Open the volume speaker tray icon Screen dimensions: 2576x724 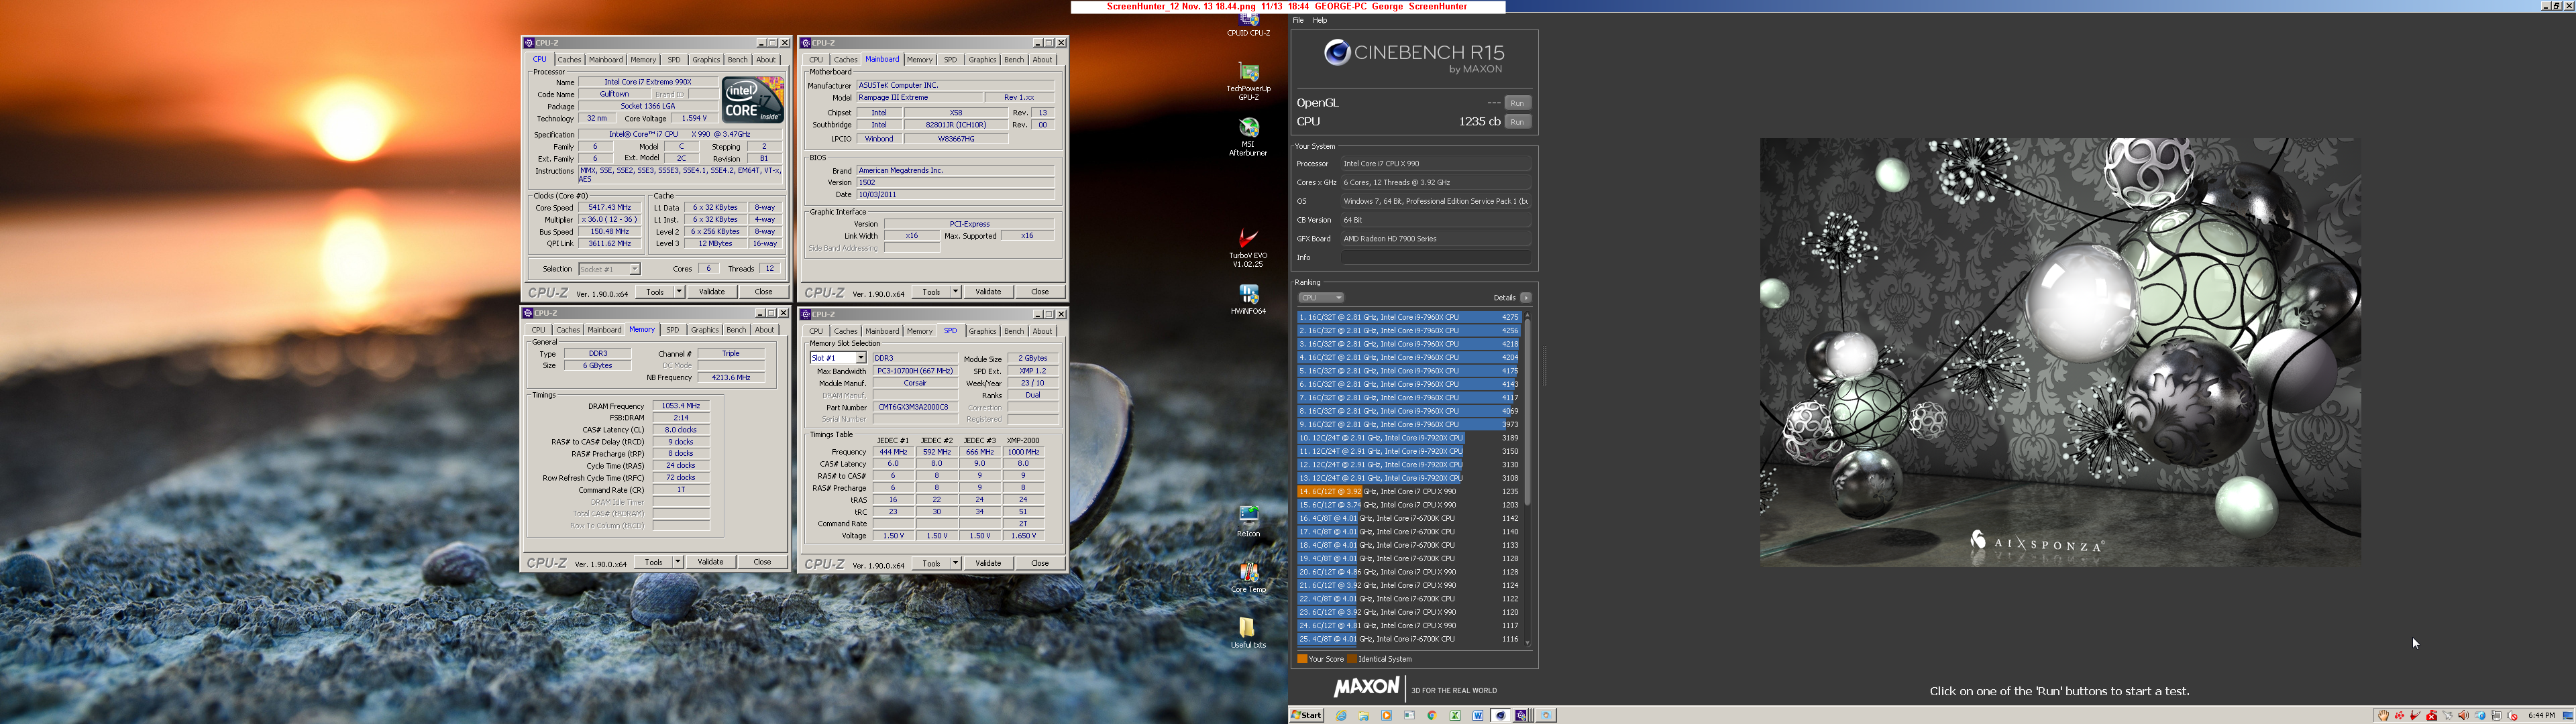pos(2463,715)
